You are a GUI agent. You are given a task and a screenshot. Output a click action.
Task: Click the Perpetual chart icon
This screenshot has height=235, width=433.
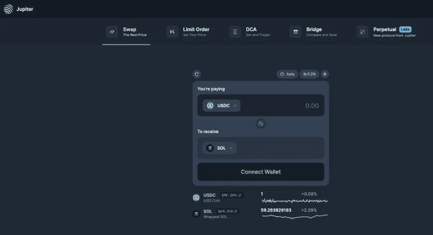pos(362,32)
